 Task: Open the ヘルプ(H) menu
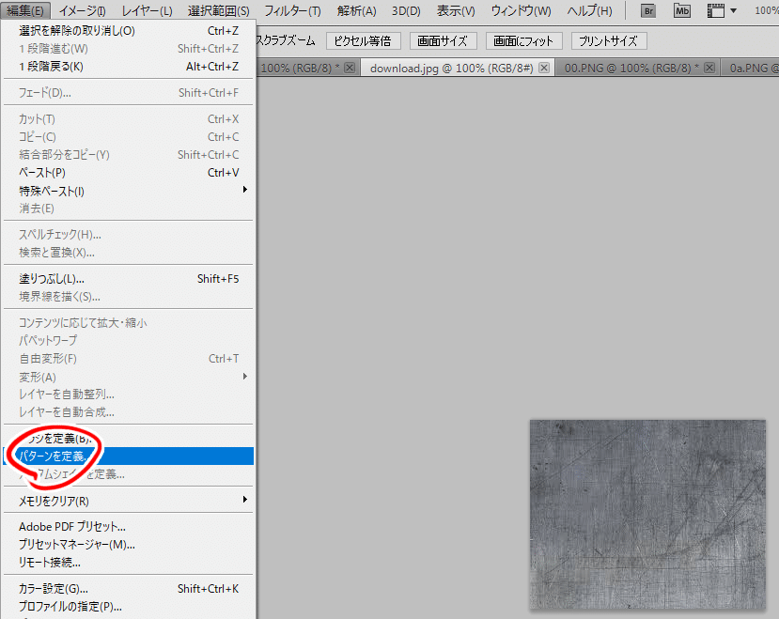click(590, 11)
